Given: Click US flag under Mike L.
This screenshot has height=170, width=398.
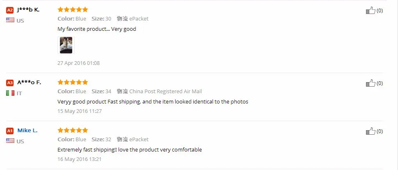Looking at the screenshot, I should 10,141.
